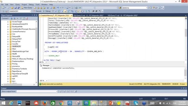Click the Windows Start button
Image resolution: width=188 pixels, height=106 pixels.
pos(3,103)
